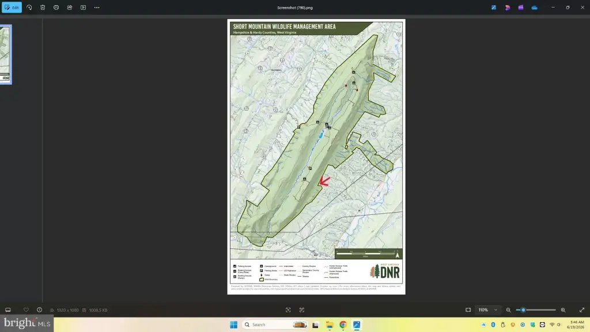Toggle the filmstrip icon in bottom-left
Viewport: 590px width, 332px height.
(8, 310)
